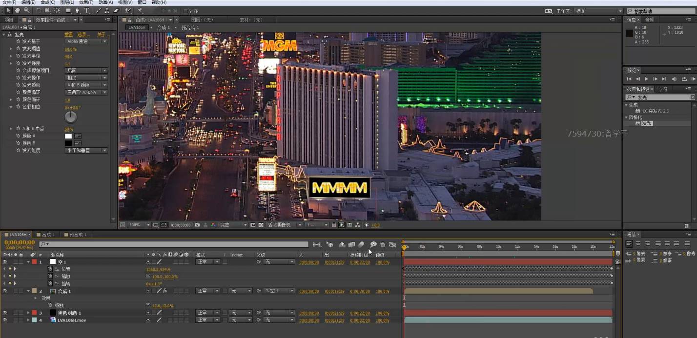Screen dimensions: 697x338
Task: Open the channel display RGB icon
Action: pos(213,225)
